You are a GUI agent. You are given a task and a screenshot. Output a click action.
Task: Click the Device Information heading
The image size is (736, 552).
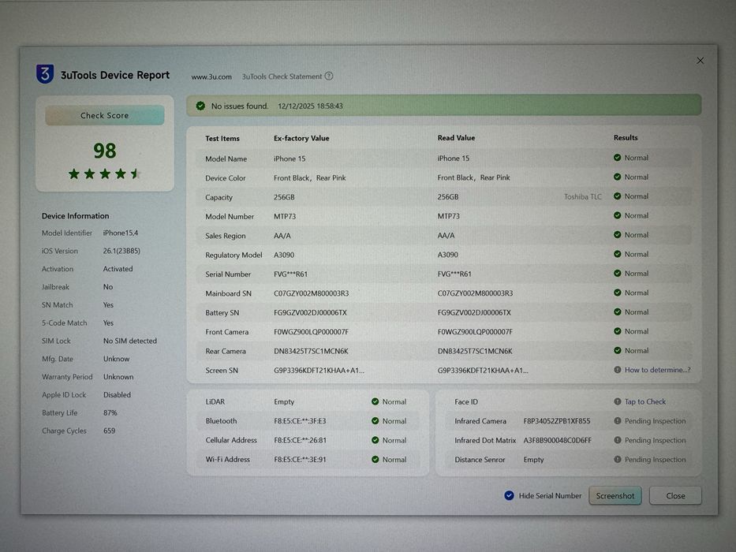[x=75, y=216]
